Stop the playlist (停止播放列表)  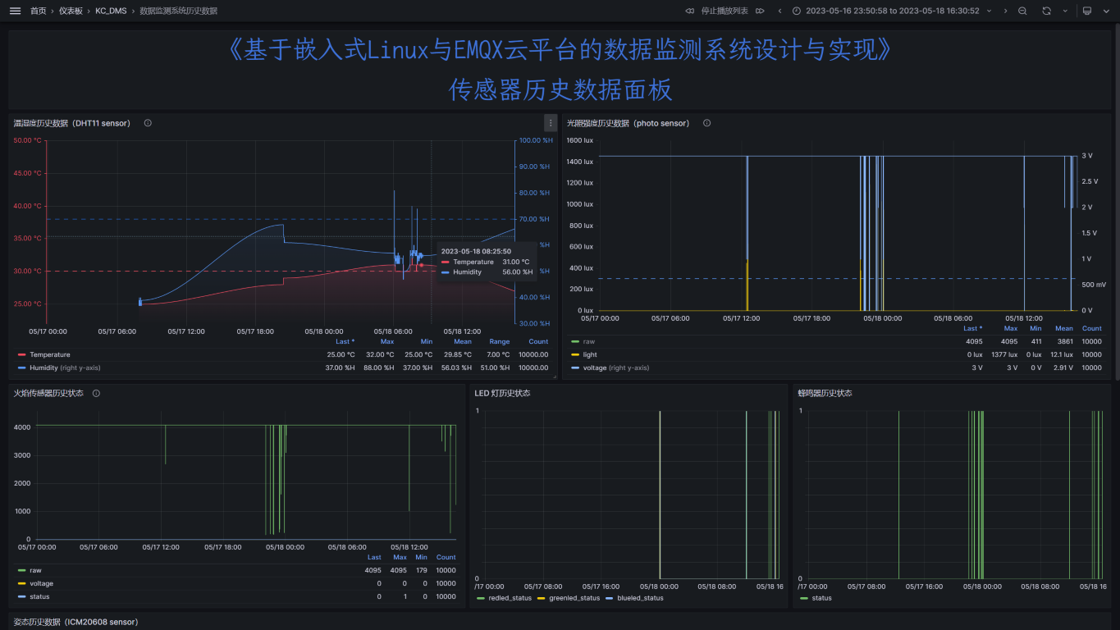pos(725,11)
